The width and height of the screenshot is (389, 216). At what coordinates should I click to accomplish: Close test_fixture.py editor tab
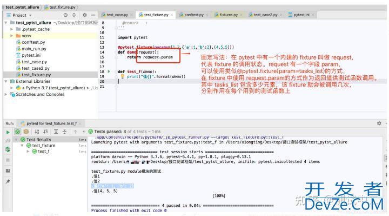click(x=172, y=15)
